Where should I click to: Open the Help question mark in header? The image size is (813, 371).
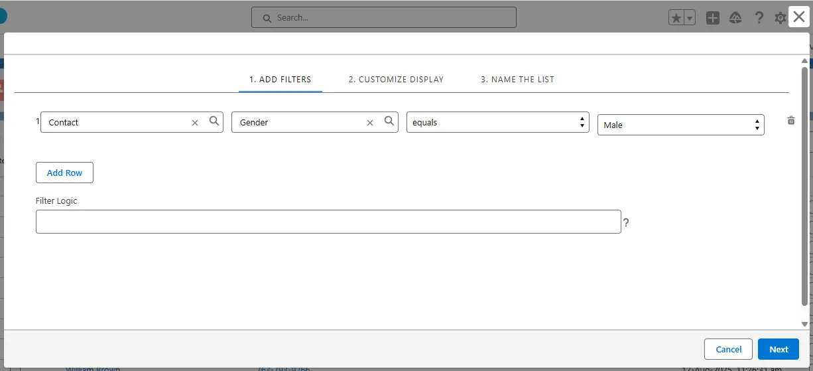759,19
